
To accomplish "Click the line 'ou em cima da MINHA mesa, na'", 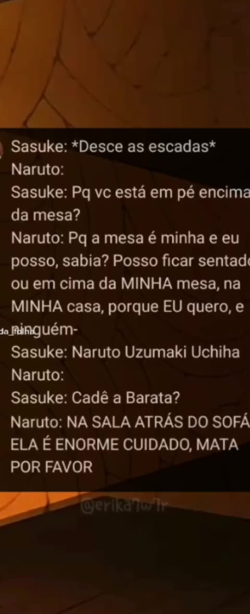I will [x=126, y=284].
